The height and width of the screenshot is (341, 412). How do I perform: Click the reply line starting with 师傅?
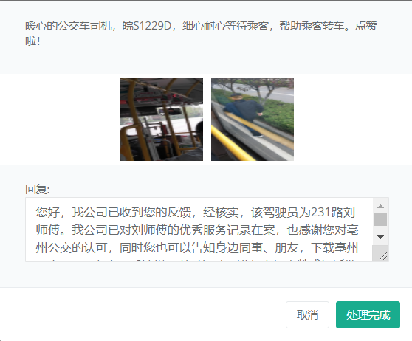[x=197, y=230]
